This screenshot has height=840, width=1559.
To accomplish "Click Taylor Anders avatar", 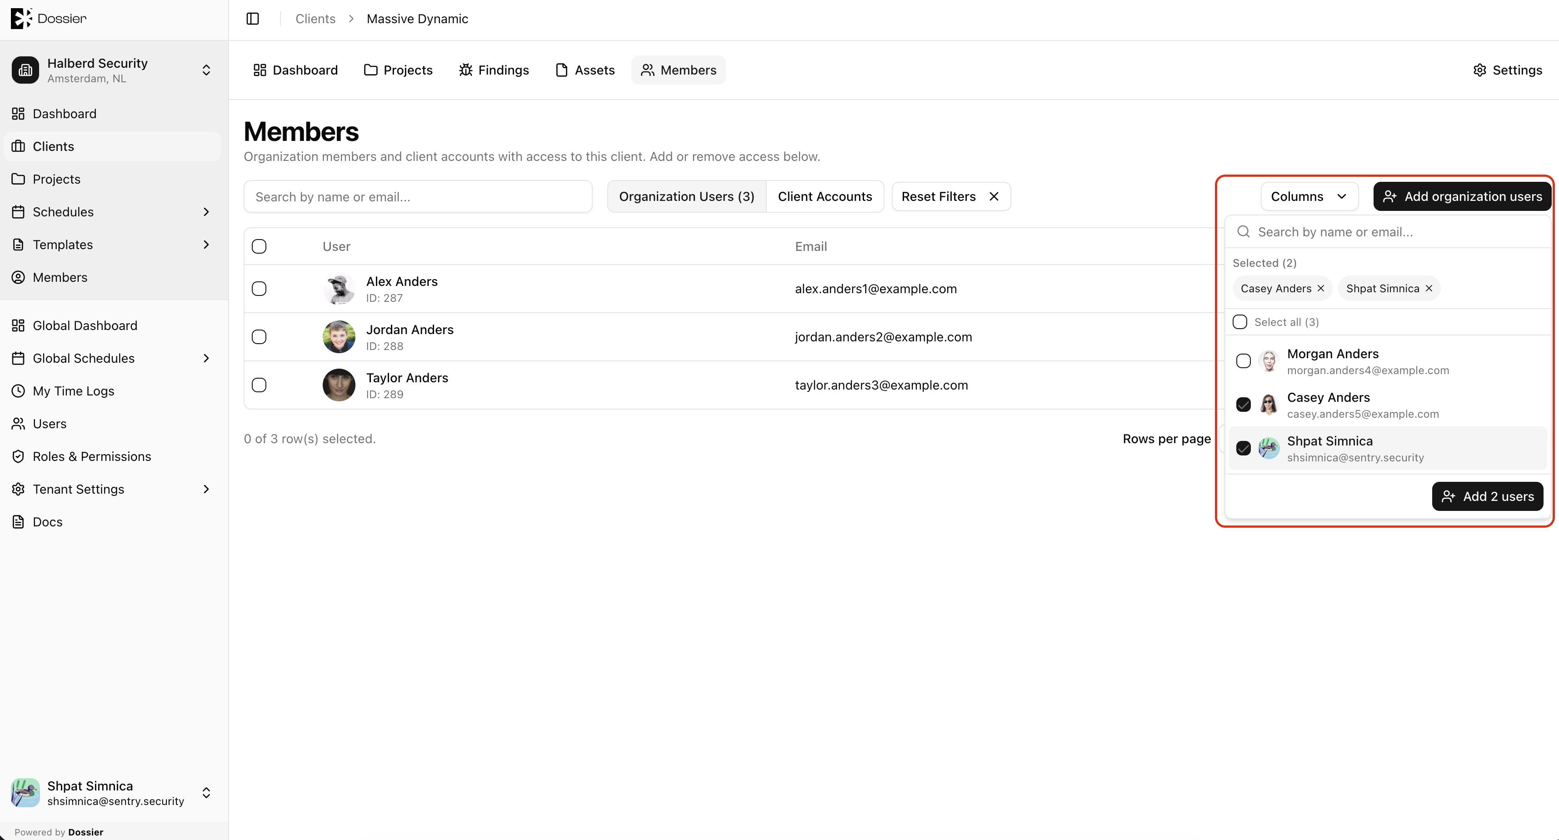I will pos(339,385).
